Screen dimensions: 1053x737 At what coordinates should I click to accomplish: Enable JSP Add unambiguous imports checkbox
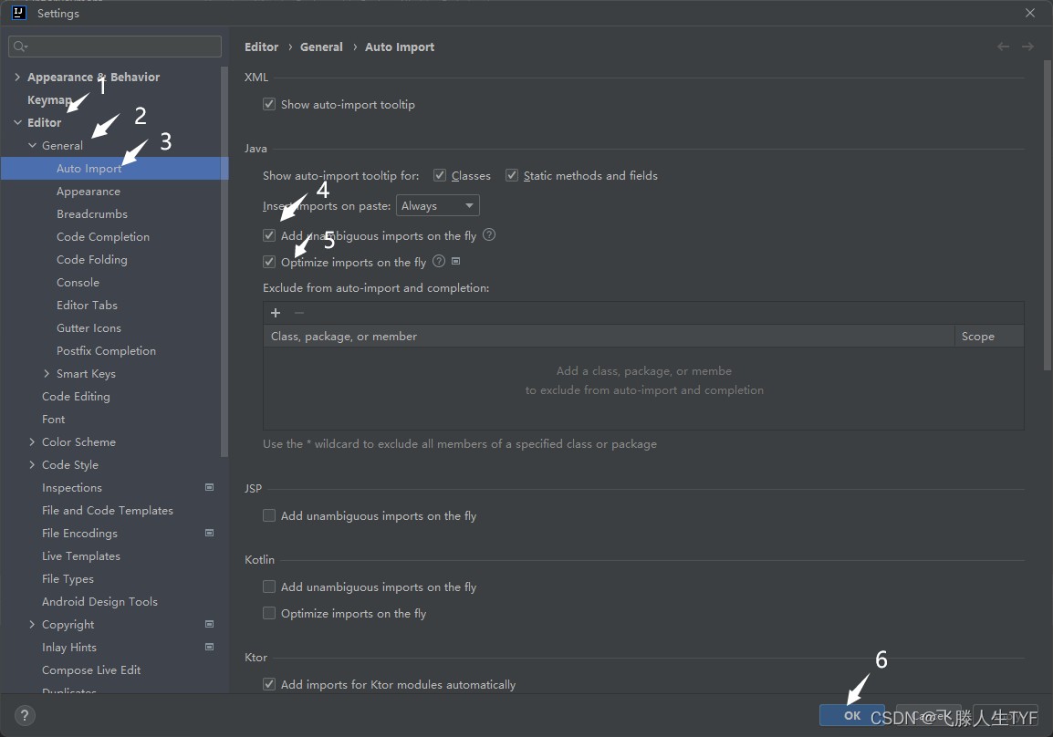[x=269, y=515]
